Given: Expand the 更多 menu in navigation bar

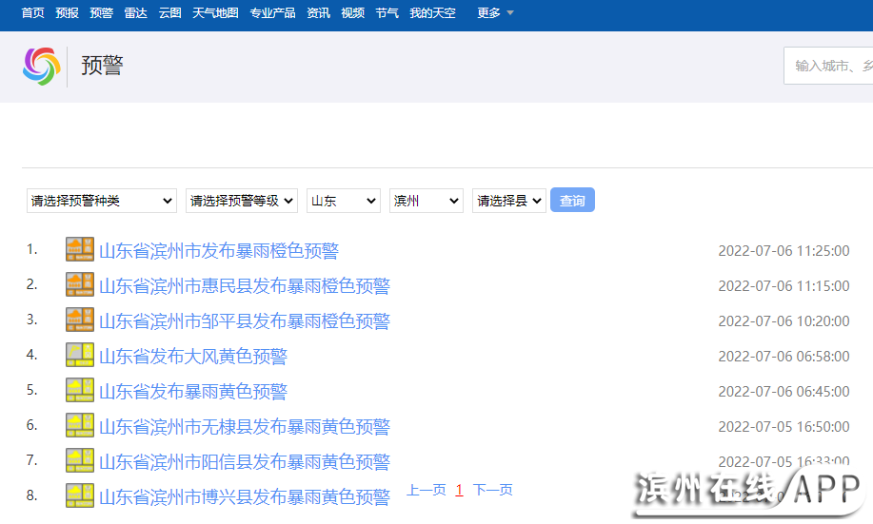Looking at the screenshot, I should point(495,13).
